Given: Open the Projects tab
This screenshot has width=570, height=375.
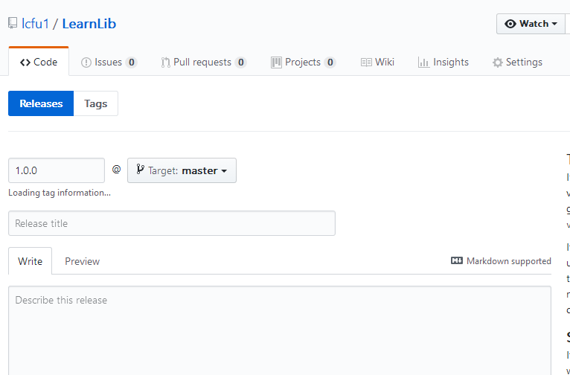Looking at the screenshot, I should pyautogui.click(x=303, y=62).
